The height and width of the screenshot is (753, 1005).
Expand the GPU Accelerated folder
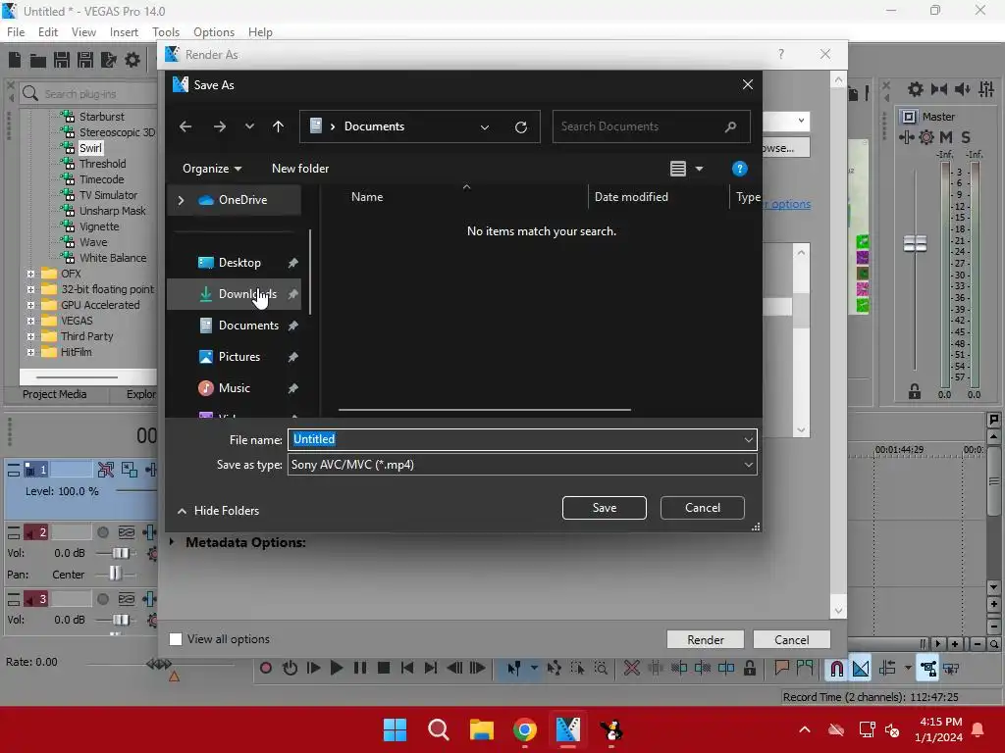tap(30, 306)
